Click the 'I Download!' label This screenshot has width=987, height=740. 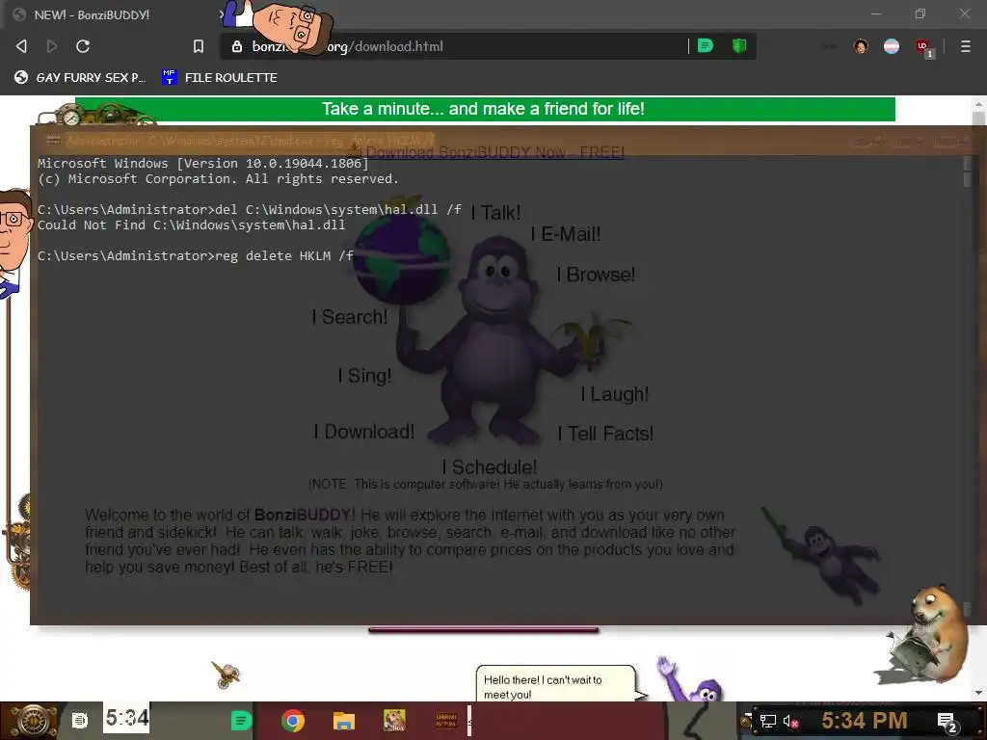(x=364, y=432)
